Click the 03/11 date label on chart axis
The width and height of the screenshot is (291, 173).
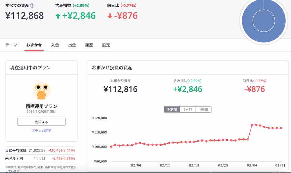(280, 165)
